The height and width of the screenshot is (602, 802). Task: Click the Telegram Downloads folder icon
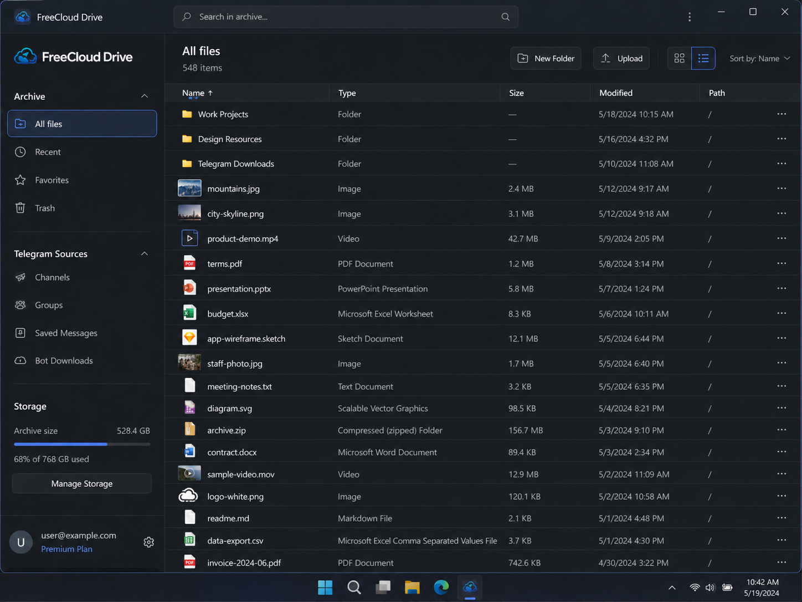pyautogui.click(x=187, y=164)
